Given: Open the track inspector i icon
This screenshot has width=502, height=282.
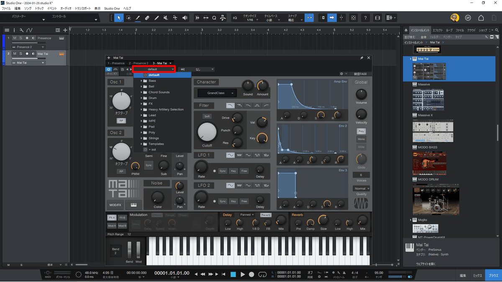Looking at the screenshot, I should pyautogui.click(x=14, y=30).
